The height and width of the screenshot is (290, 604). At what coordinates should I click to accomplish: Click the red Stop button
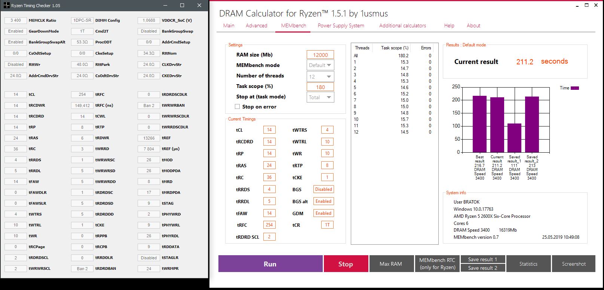click(346, 264)
